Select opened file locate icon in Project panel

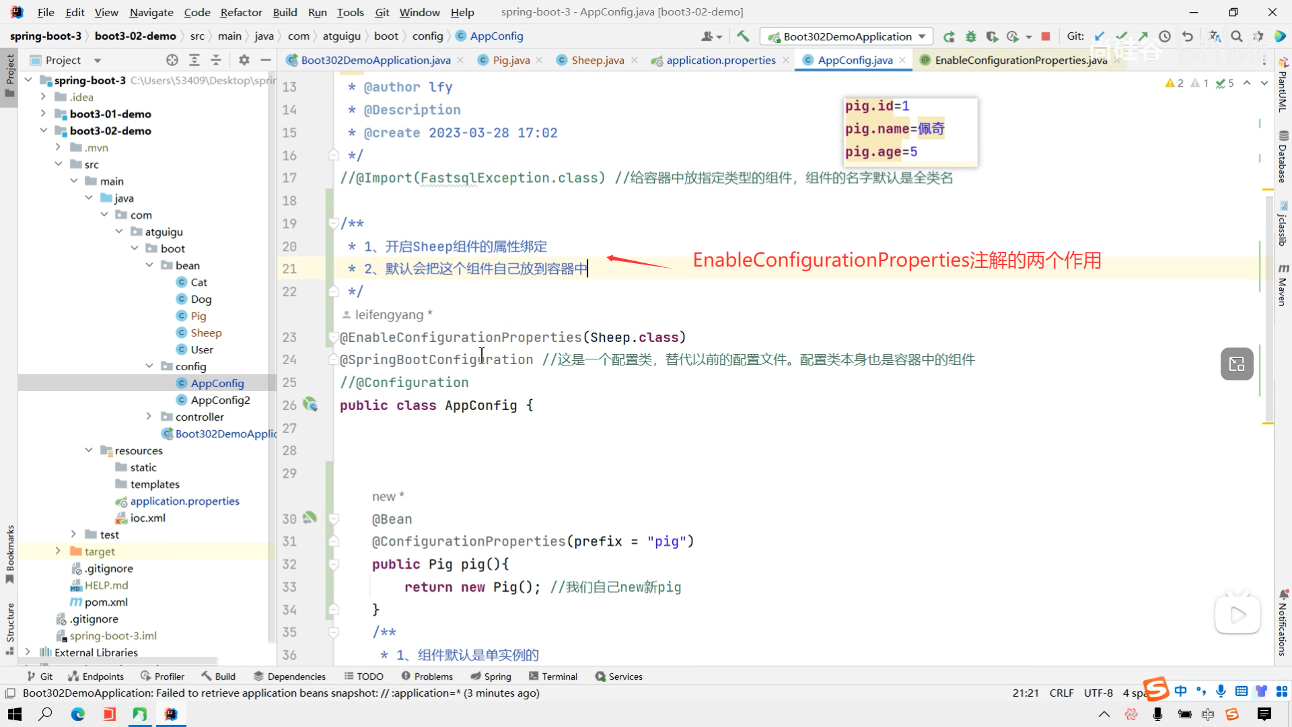pyautogui.click(x=172, y=60)
